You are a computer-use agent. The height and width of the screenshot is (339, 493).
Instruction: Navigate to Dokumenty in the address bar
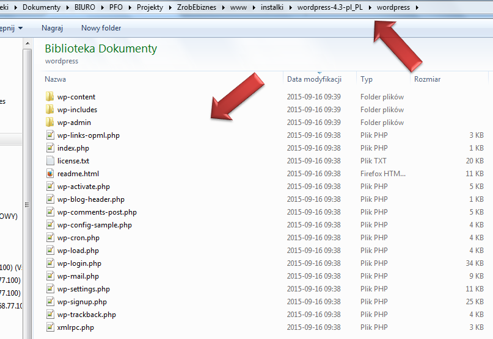click(x=42, y=7)
